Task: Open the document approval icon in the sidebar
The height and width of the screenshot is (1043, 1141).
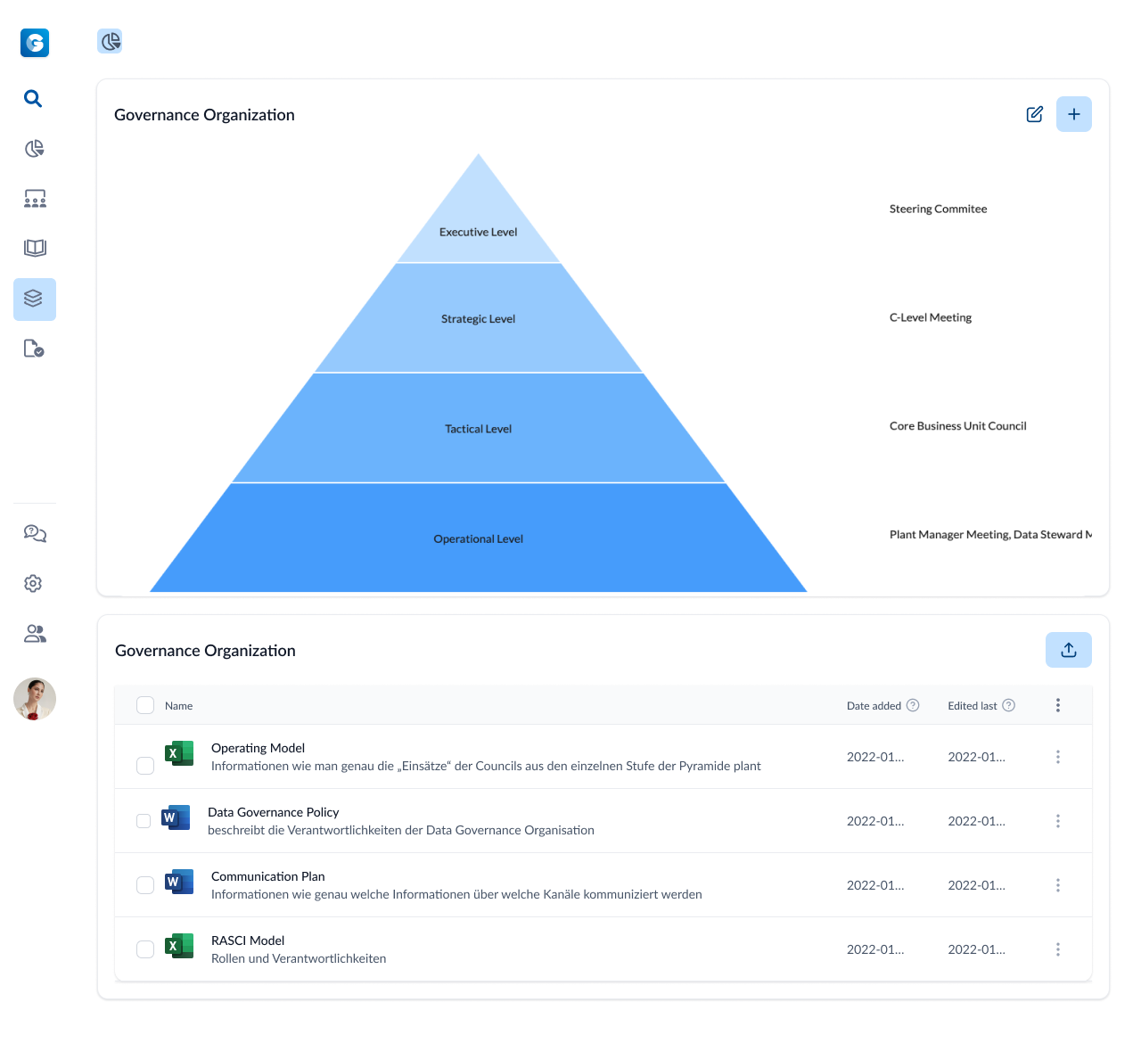Action: click(x=34, y=348)
